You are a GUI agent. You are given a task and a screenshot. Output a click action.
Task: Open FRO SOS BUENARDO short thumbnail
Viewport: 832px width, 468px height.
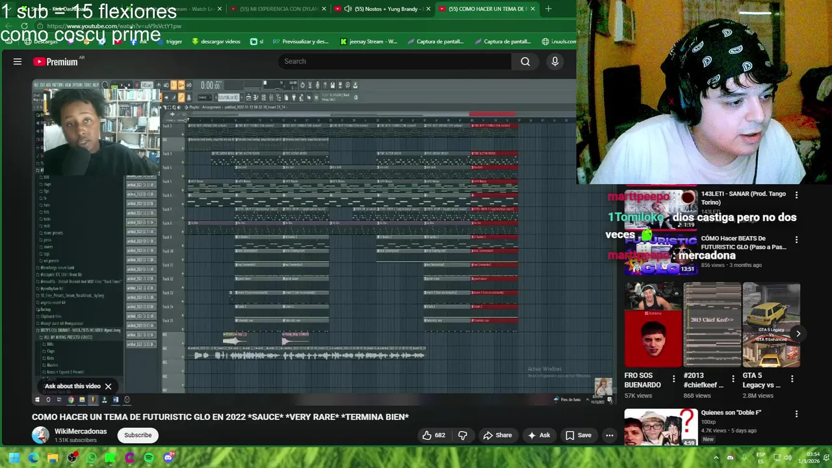tap(653, 325)
